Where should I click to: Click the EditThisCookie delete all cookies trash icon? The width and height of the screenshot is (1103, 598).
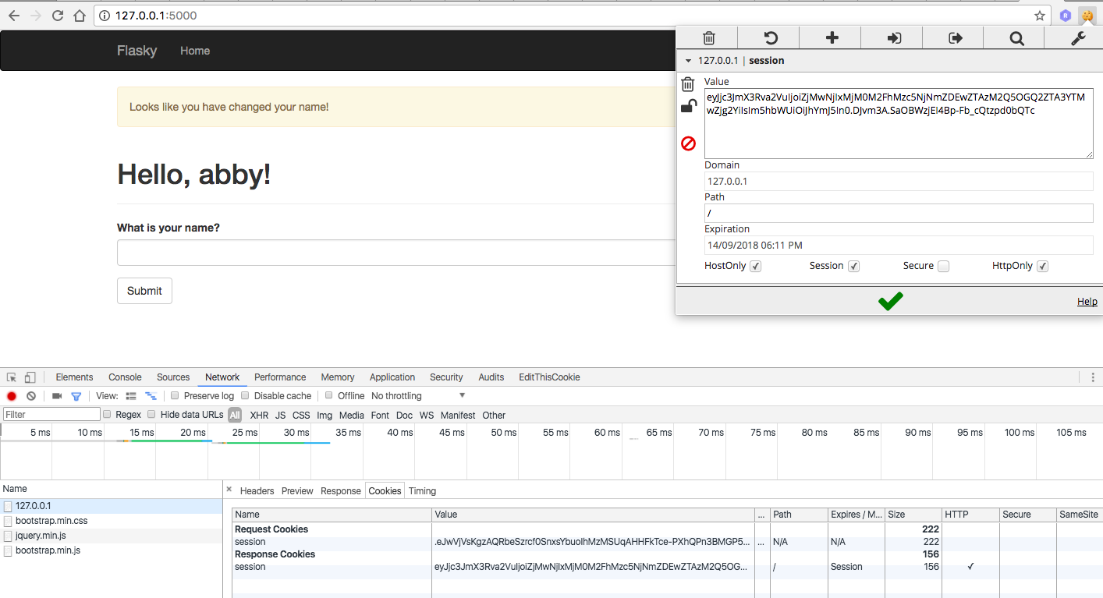708,38
